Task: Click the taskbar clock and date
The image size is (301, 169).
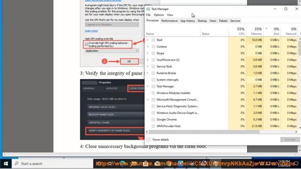Action: point(284,163)
